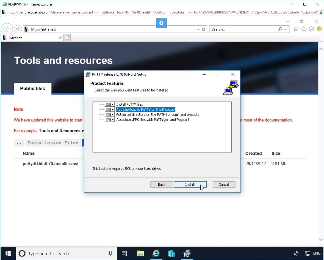Go to IE Home page icon
324x260 pixels.
[296, 29]
